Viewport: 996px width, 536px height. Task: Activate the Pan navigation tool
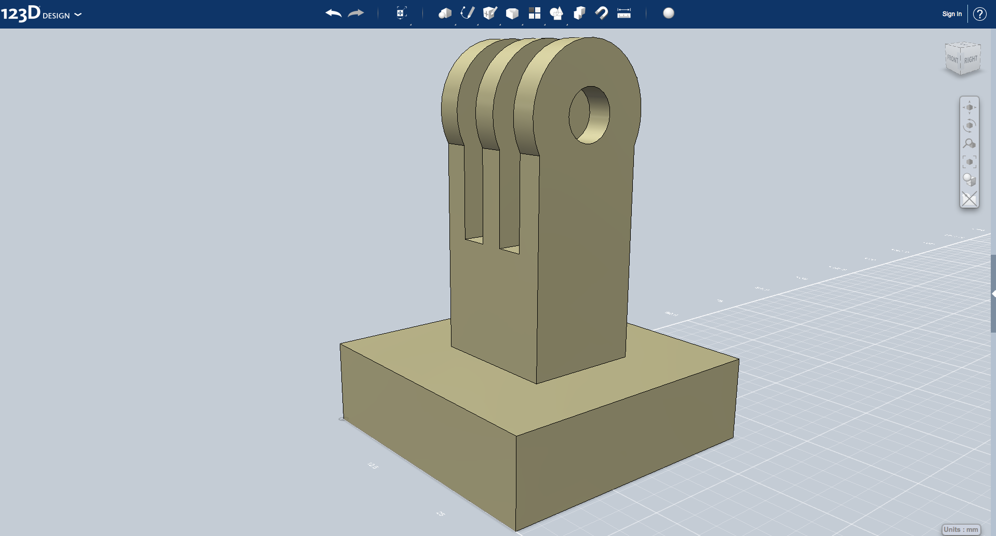970,107
